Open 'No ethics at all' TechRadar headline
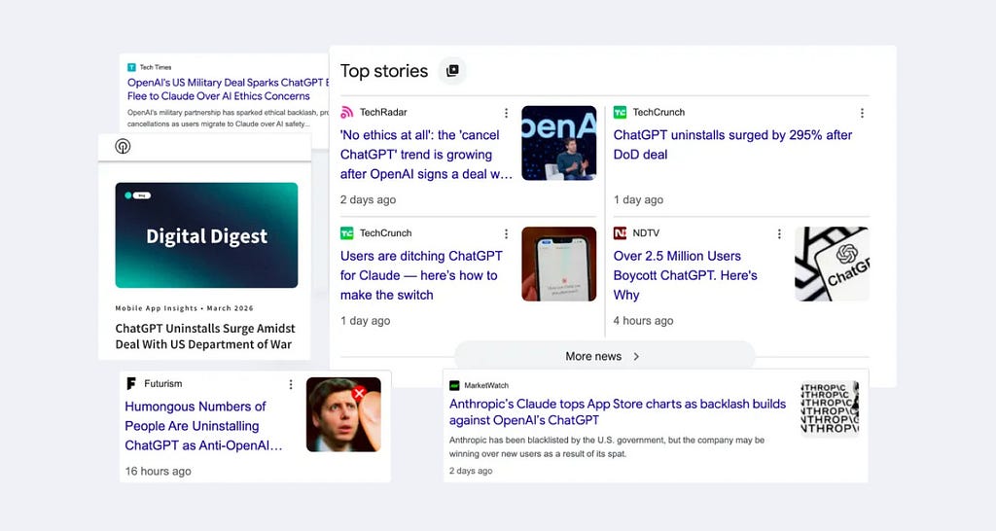Image resolution: width=996 pixels, height=531 pixels. point(426,155)
